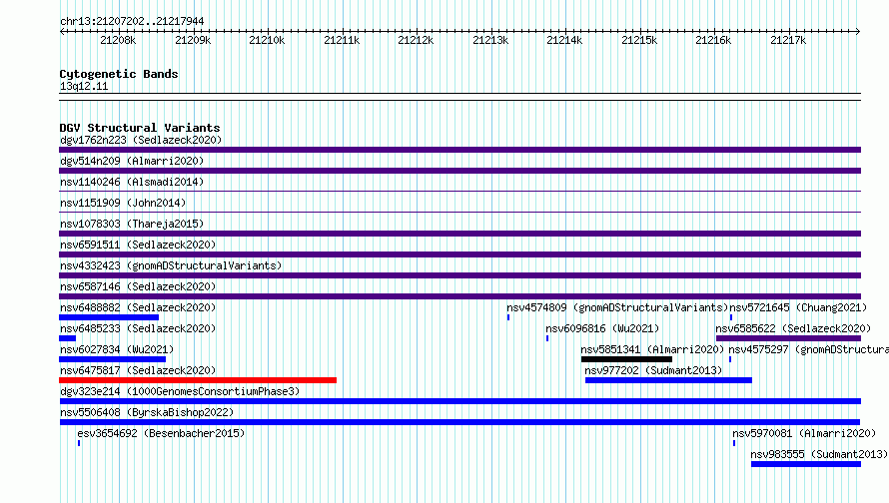Click the nsv4575297 gnomAD label
Screen dimensions: 889x503
click(808, 349)
